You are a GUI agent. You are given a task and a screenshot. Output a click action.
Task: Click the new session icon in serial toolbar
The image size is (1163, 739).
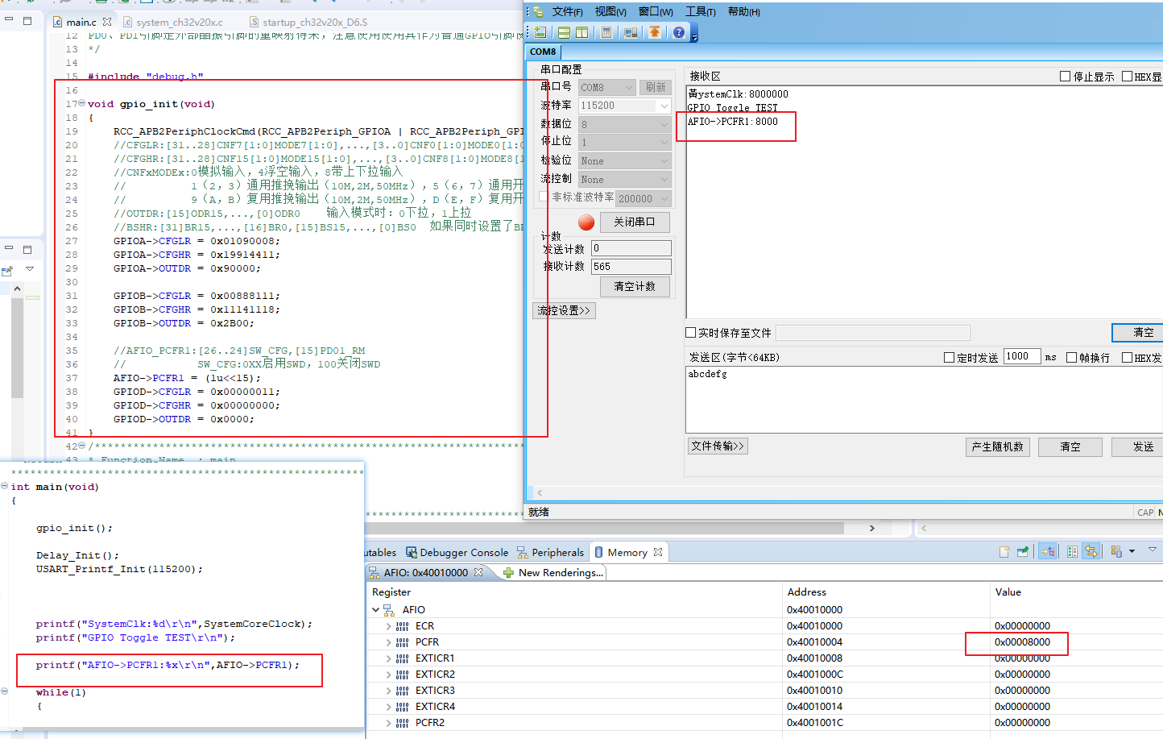coord(540,32)
